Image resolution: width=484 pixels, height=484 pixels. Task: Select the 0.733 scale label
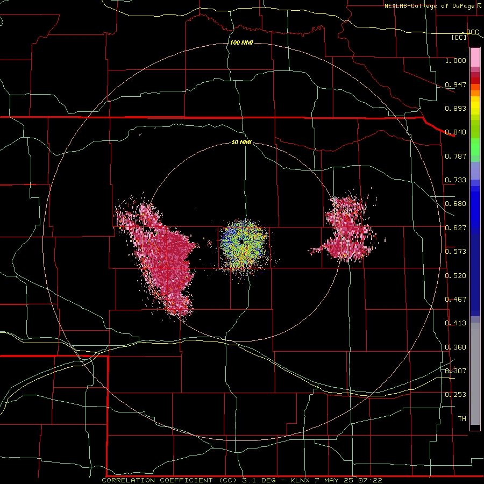pos(455,180)
